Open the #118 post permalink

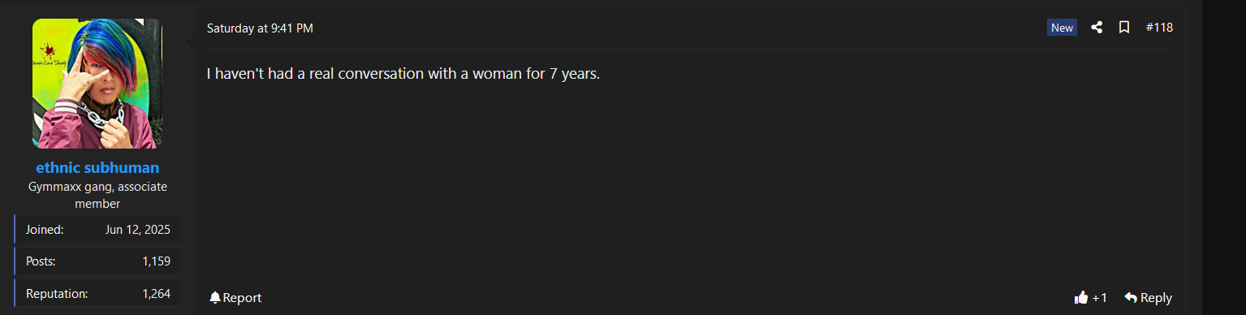(x=1159, y=28)
